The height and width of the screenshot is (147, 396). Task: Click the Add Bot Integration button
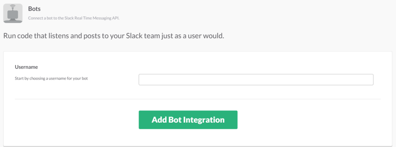point(188,120)
